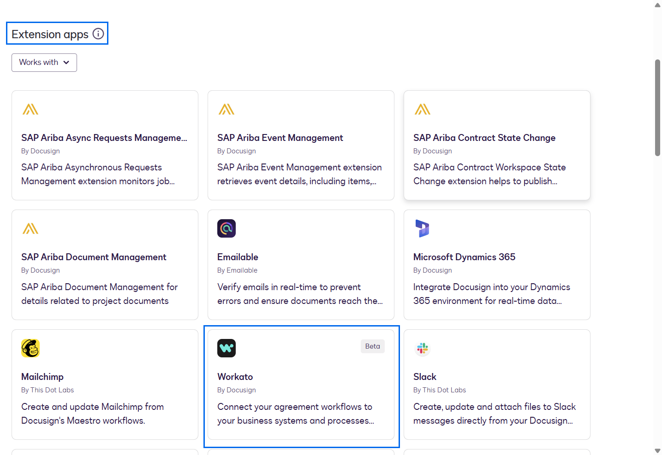Click 'By This Dot Labs' under Mailchimp
Image resolution: width=662 pixels, height=455 pixels.
click(x=48, y=390)
